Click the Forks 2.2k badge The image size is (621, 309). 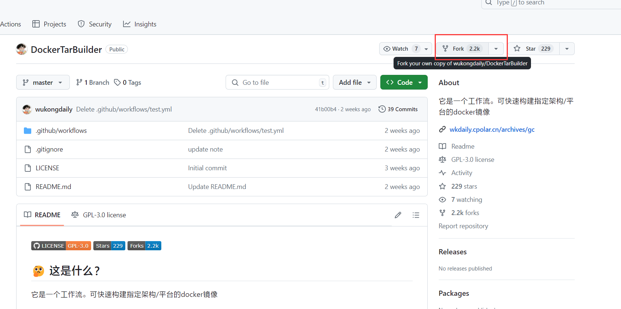(144, 246)
